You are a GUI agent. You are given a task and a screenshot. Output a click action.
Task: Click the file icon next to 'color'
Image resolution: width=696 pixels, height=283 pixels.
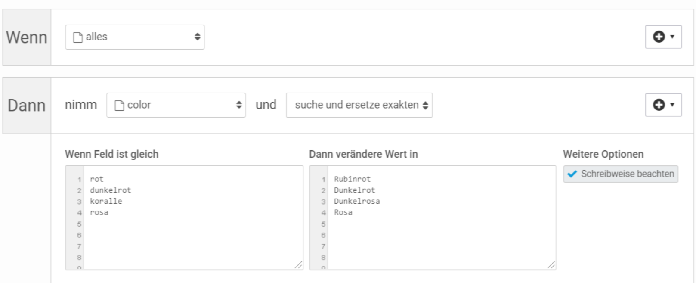tap(119, 106)
